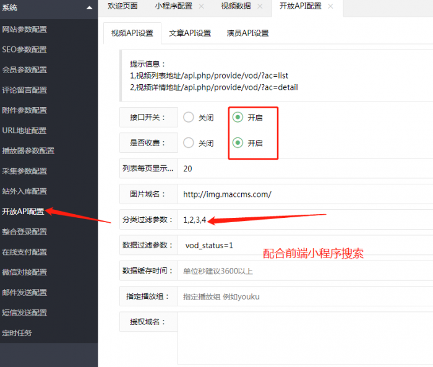Switch to the 视频数据 tab
Viewport: 433px width, 367px height.
pyautogui.click(x=236, y=6)
